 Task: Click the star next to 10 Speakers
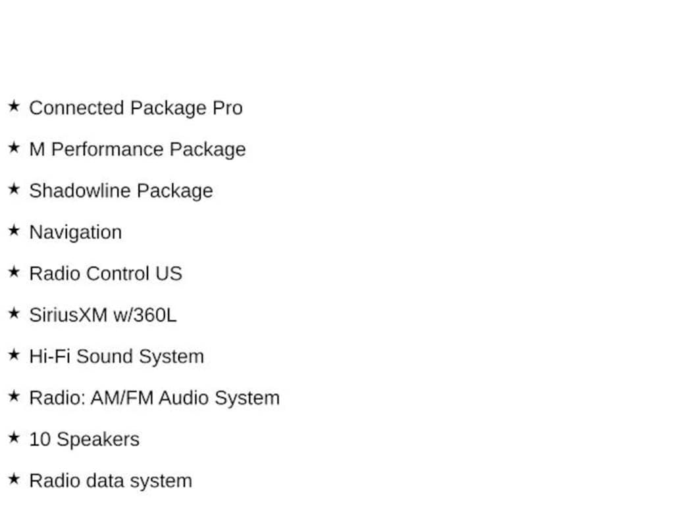(x=14, y=437)
